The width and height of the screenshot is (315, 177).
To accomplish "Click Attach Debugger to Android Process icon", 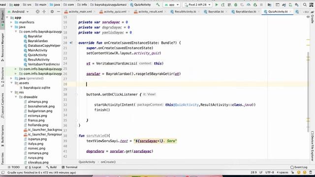I will pyautogui.click(x=255, y=4).
